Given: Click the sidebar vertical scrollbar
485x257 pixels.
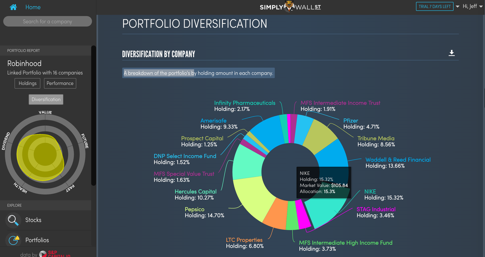Looking at the screenshot, I should 94,115.
